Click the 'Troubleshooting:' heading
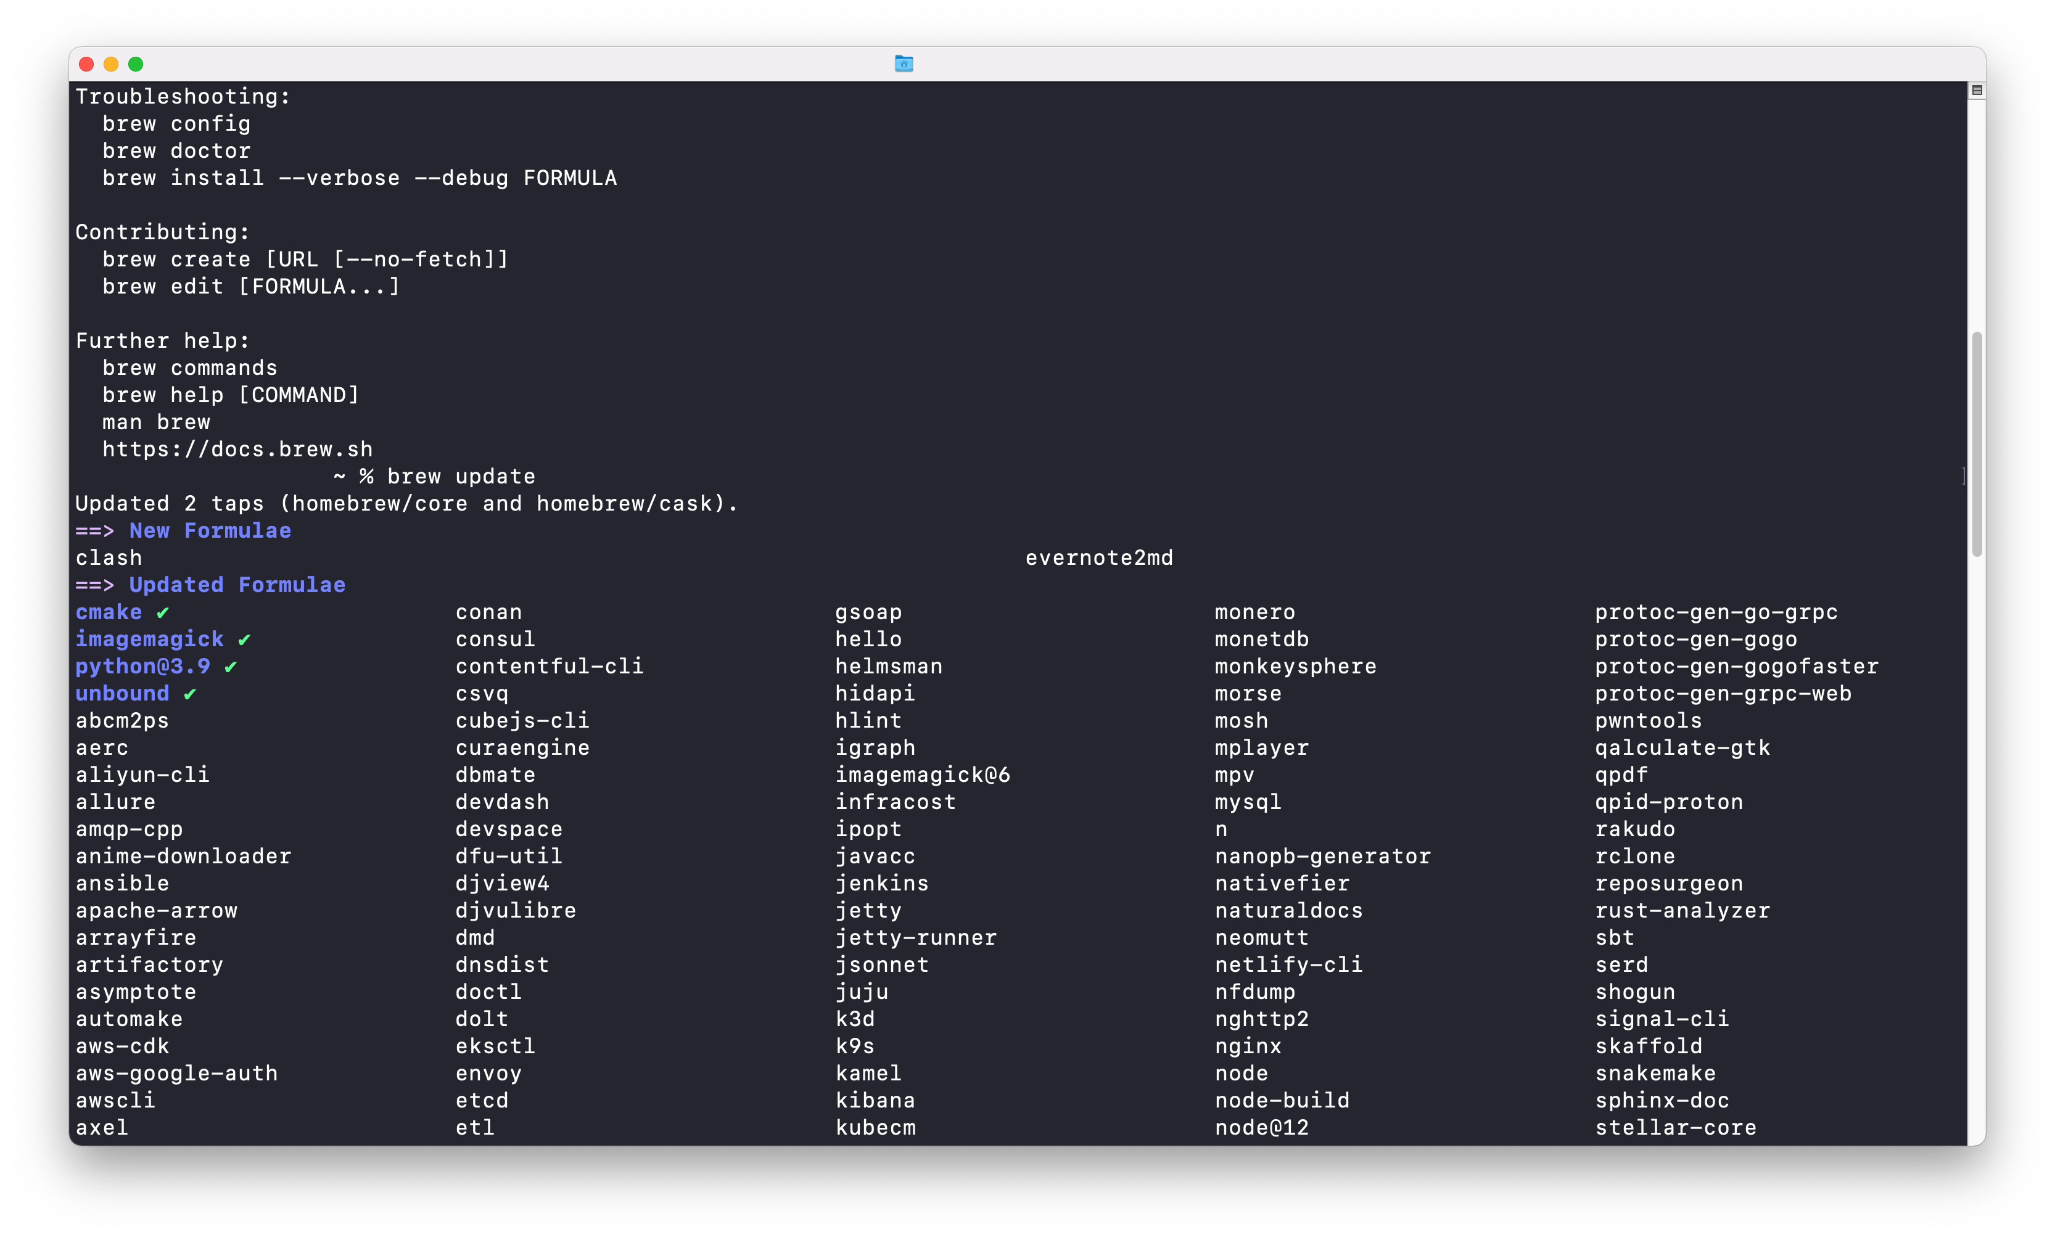Screen dimensions: 2055x1237 click(183, 97)
